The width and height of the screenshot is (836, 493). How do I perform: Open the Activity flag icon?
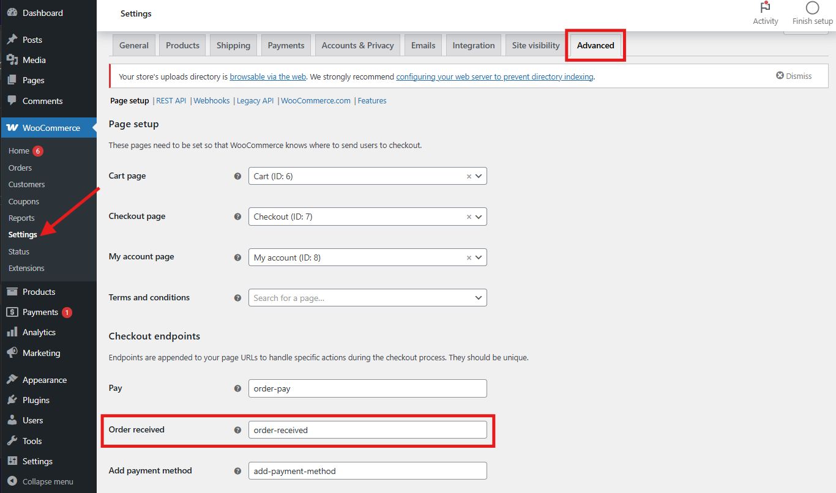point(765,8)
